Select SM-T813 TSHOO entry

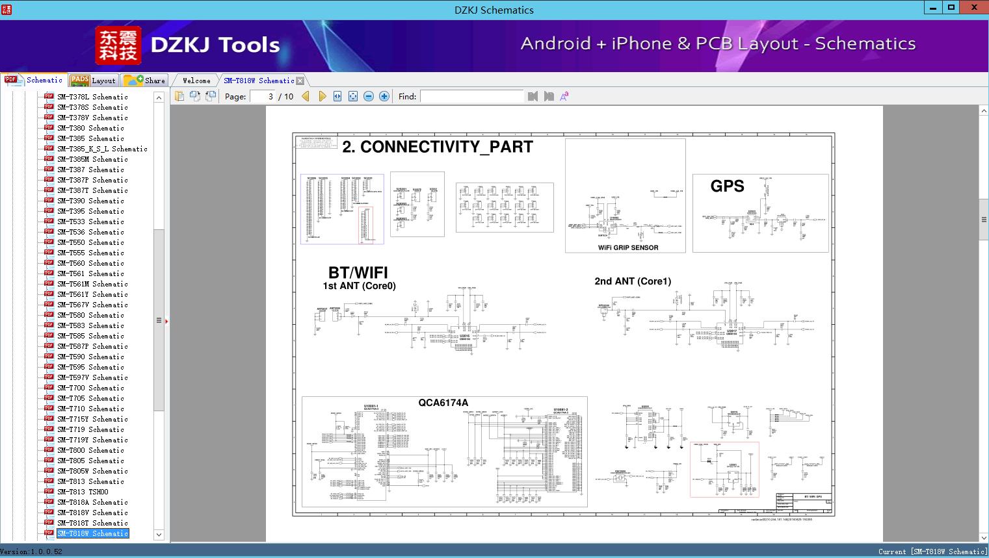[83, 492]
